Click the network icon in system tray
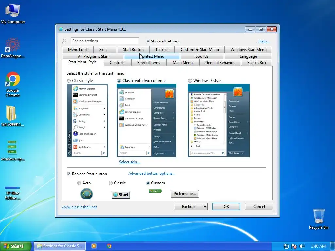The width and height of the screenshot is (335, 251). (286, 246)
